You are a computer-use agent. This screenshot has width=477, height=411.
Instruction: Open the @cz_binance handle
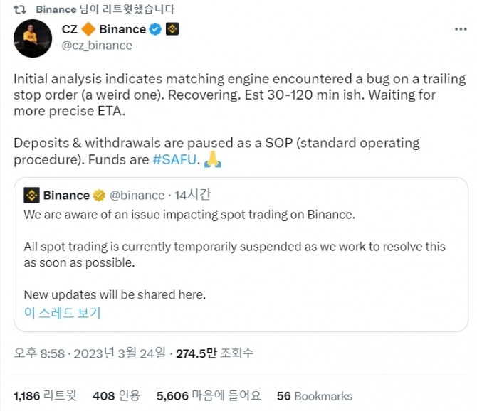point(97,45)
